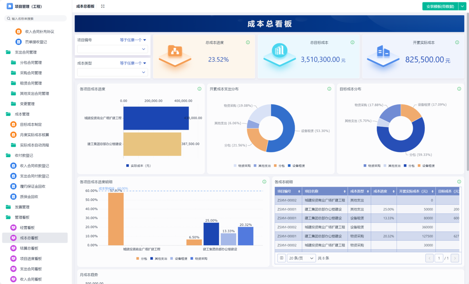Click the info icon of 开累成本支出分布 chart
This screenshot has width=469, height=284.
(x=329, y=89)
